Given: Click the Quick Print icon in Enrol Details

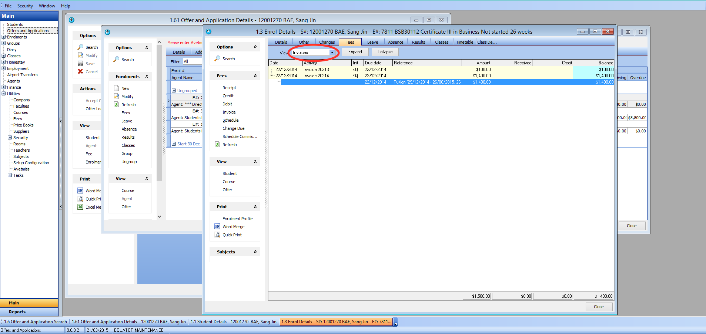Looking at the screenshot, I should click(217, 235).
